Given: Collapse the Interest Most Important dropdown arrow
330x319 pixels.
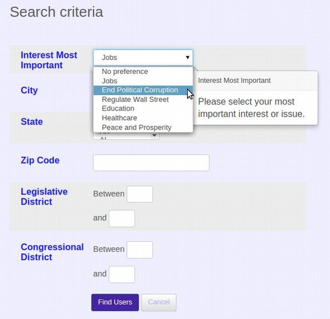Looking at the screenshot, I should [188, 57].
